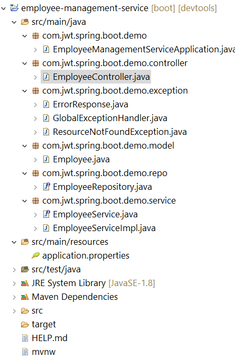Collapse the demo.repo package
The width and height of the screenshot is (235, 358).
25,173
